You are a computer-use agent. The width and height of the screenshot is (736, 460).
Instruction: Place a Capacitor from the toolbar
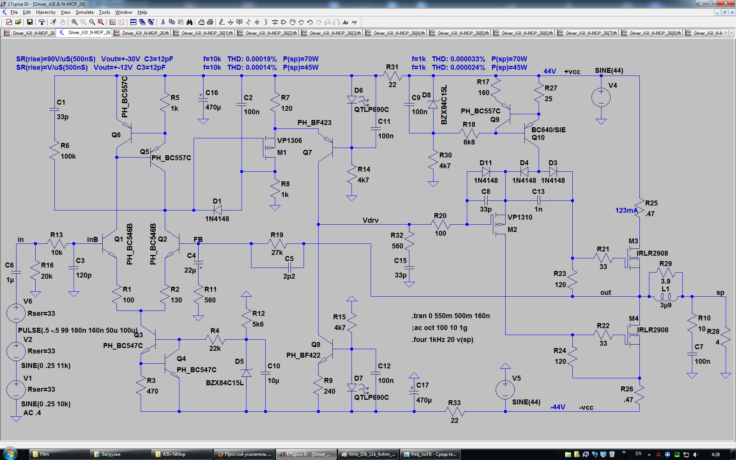[x=257, y=22]
